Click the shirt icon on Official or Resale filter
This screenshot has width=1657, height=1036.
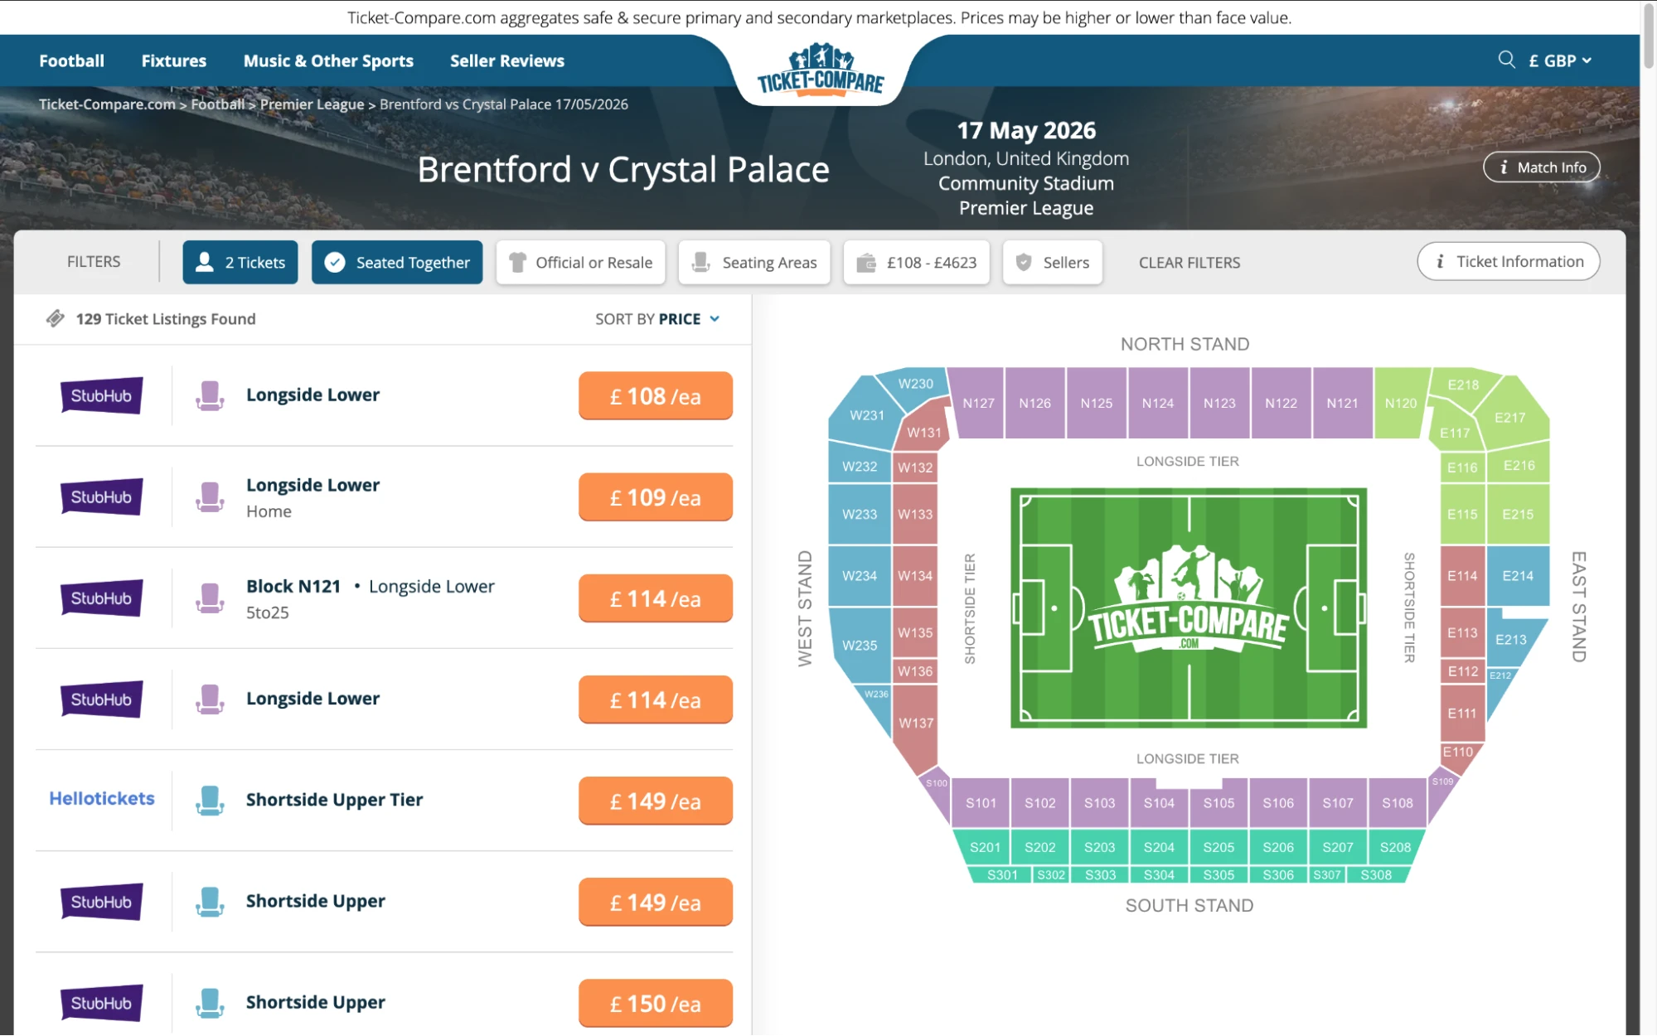coord(518,262)
